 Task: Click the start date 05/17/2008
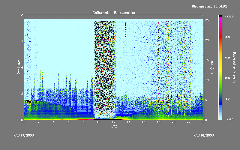pos(24,135)
